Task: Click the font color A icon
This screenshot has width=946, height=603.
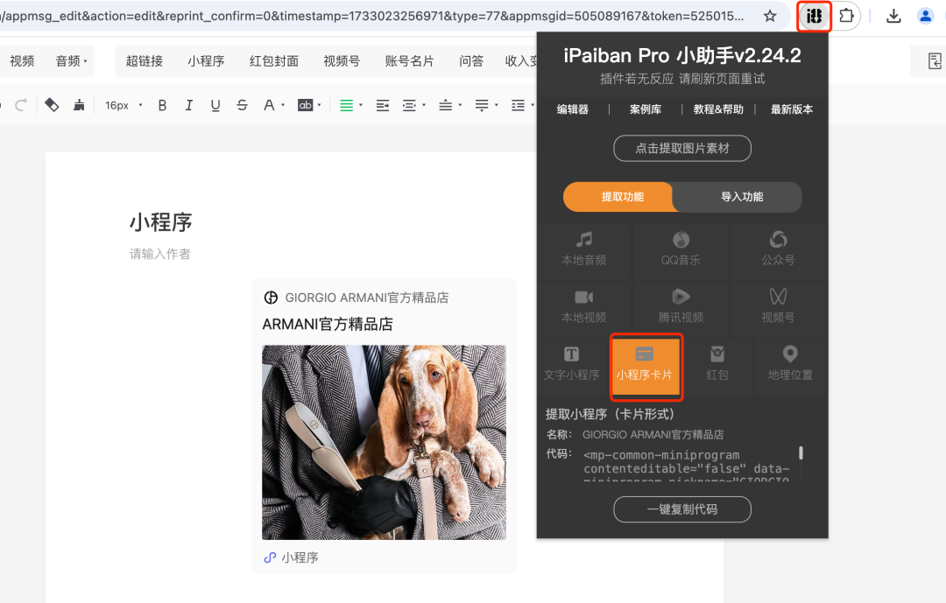Action: 269,106
